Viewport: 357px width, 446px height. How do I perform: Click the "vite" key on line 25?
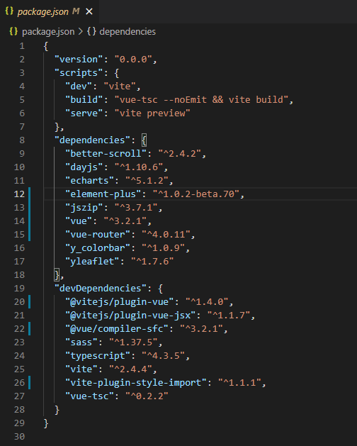[x=81, y=369]
